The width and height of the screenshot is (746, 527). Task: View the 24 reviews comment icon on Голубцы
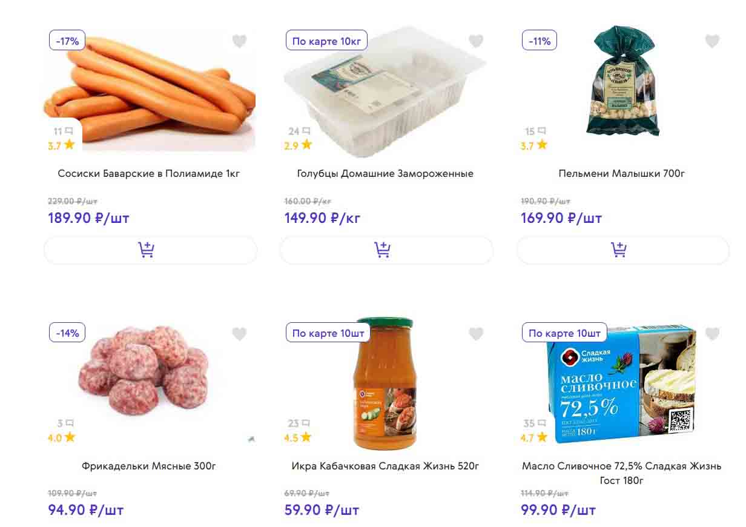(x=306, y=131)
